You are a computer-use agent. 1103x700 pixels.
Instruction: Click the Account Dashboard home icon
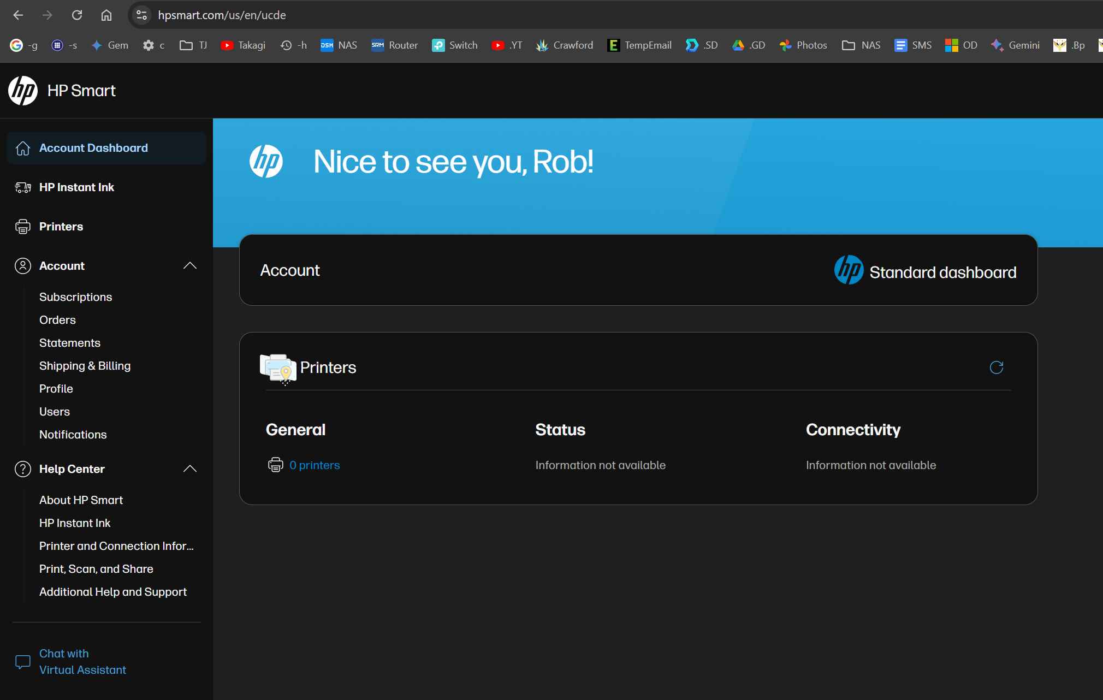pos(23,148)
